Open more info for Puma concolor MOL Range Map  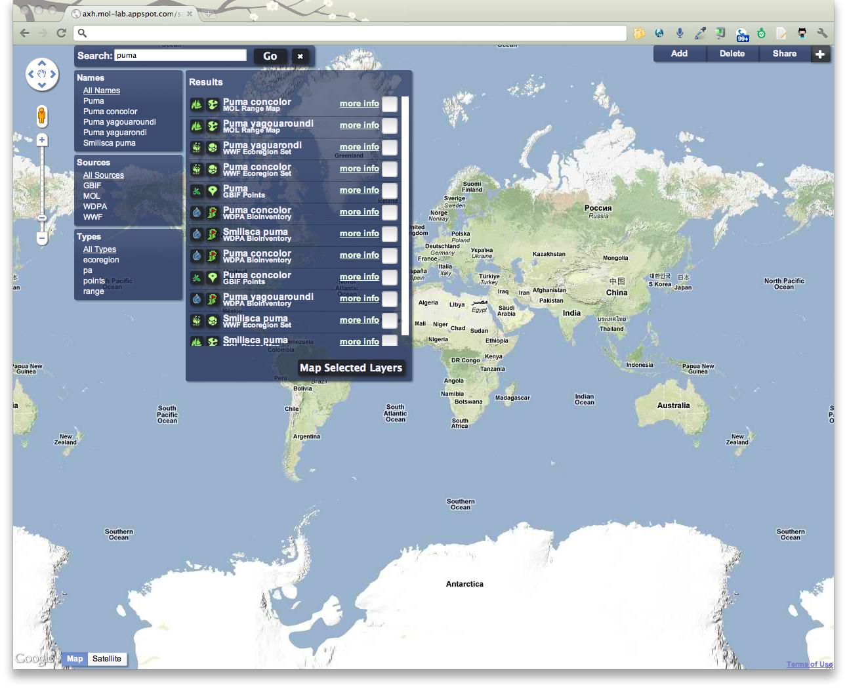click(x=360, y=104)
